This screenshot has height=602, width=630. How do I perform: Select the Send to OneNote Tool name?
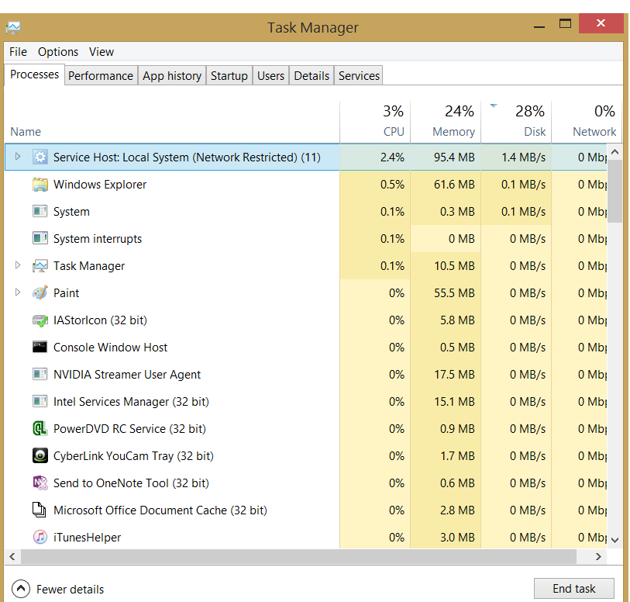[x=131, y=483]
